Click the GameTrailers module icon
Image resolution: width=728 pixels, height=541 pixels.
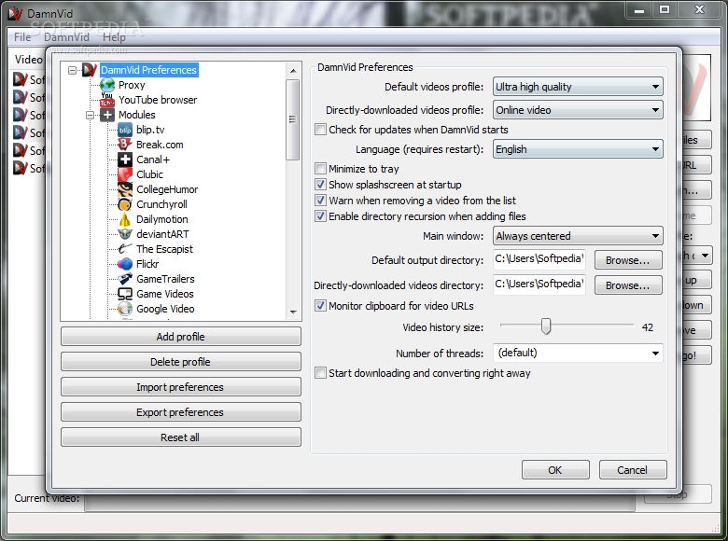pos(125,279)
